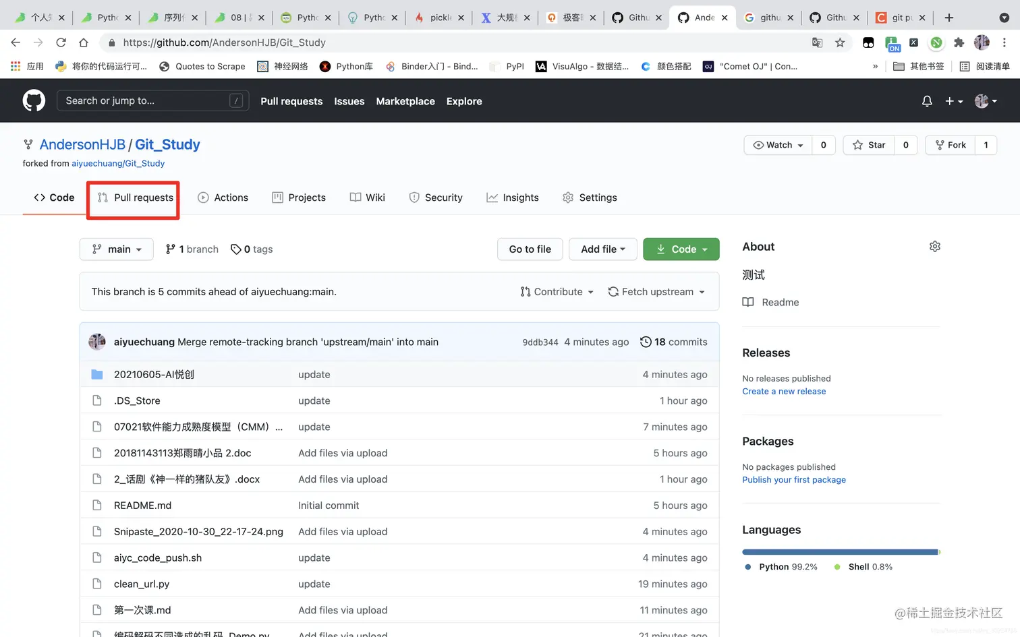The height and width of the screenshot is (637, 1020).
Task: Bookmark this page with the star icon
Action: tap(840, 42)
